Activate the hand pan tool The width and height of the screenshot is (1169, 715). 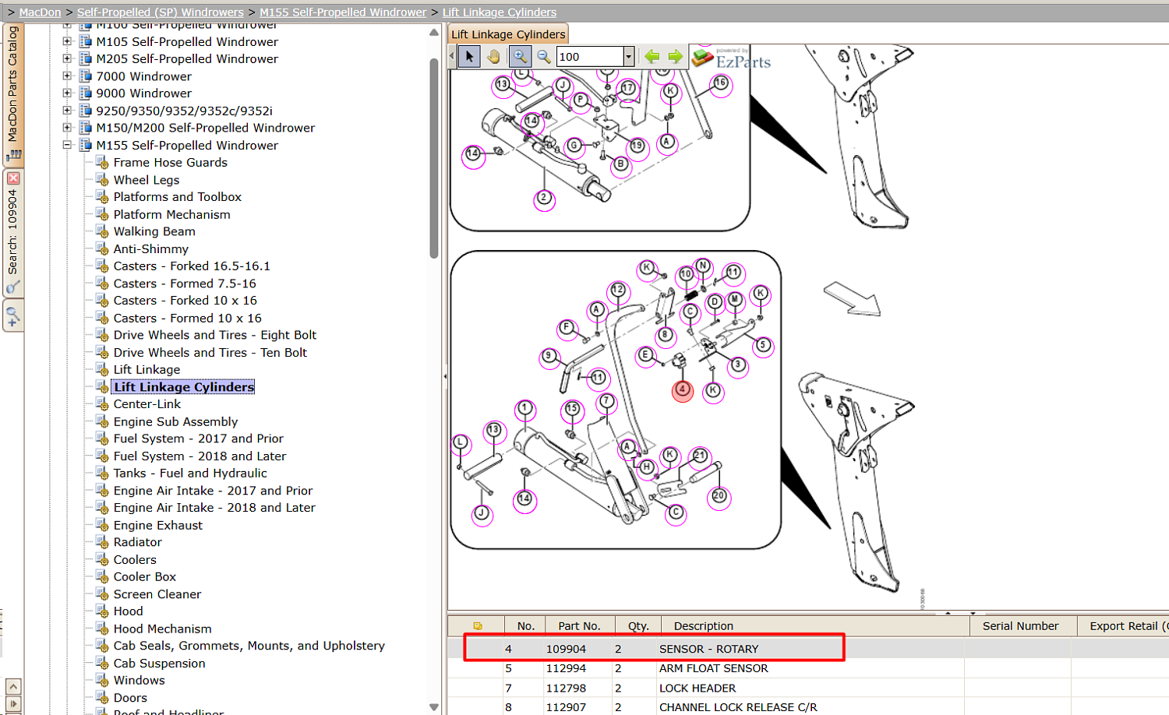[x=493, y=56]
